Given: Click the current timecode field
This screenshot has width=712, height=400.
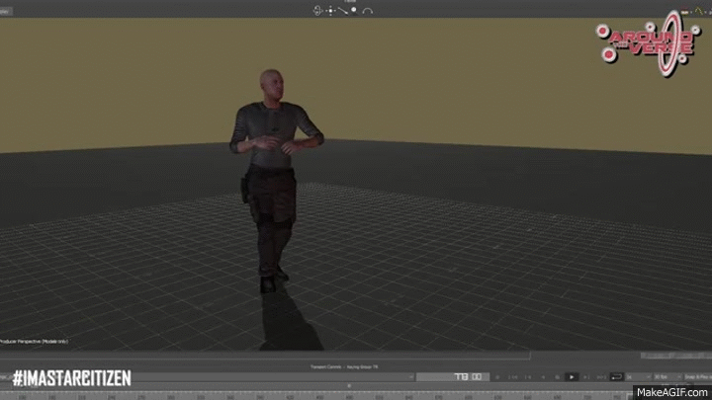Looking at the screenshot, I should tap(453, 377).
